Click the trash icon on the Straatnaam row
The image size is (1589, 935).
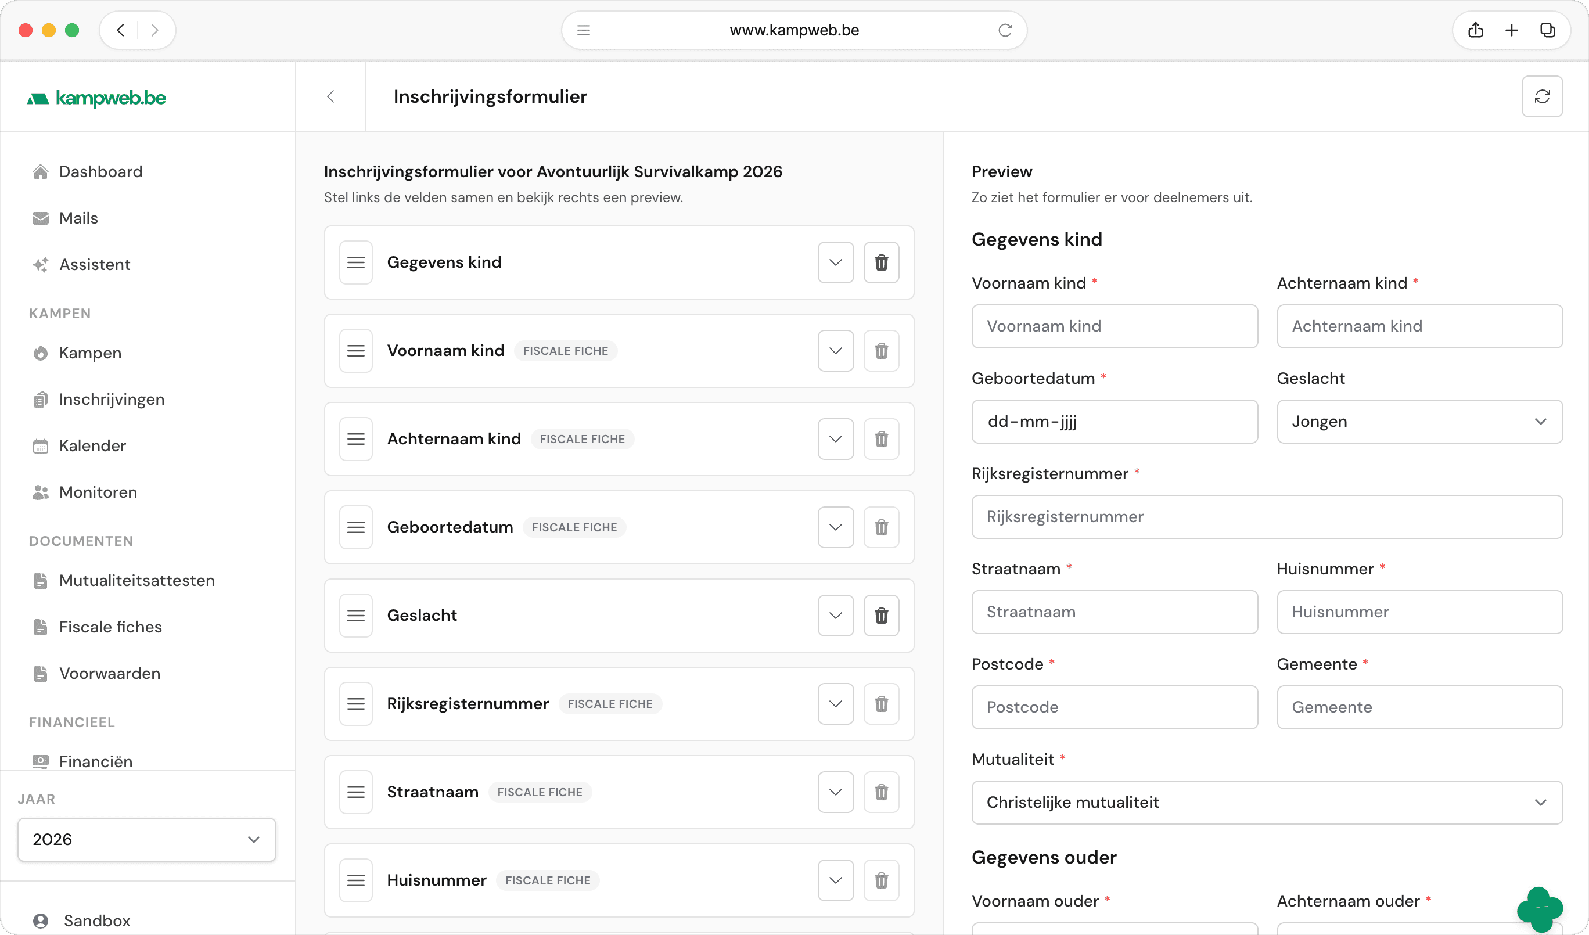click(881, 792)
